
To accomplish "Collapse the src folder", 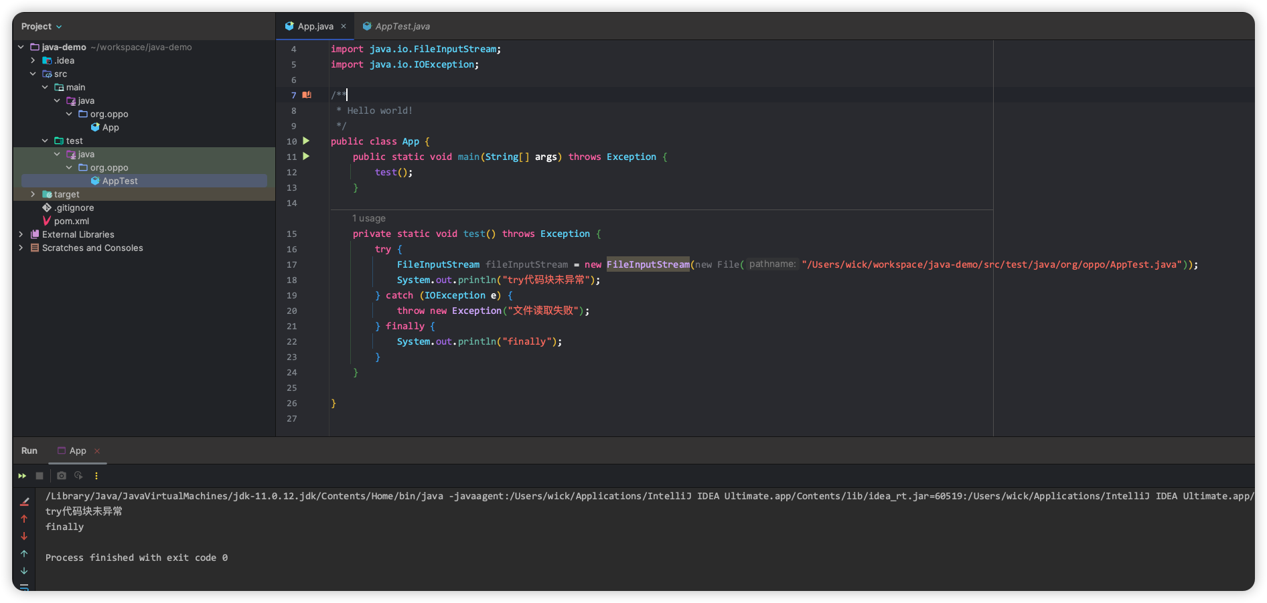I will (33, 74).
